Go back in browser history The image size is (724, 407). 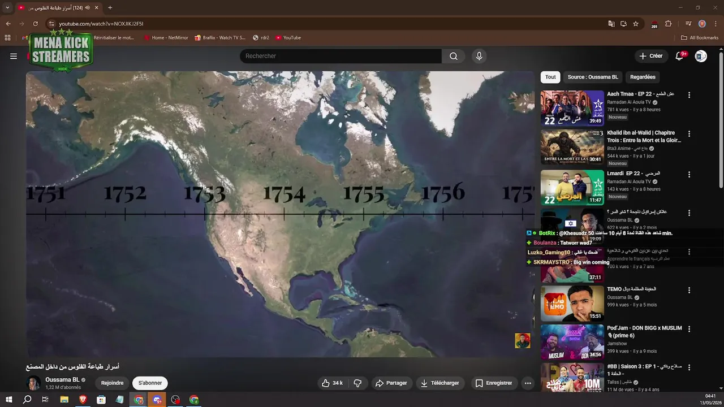(x=8, y=24)
